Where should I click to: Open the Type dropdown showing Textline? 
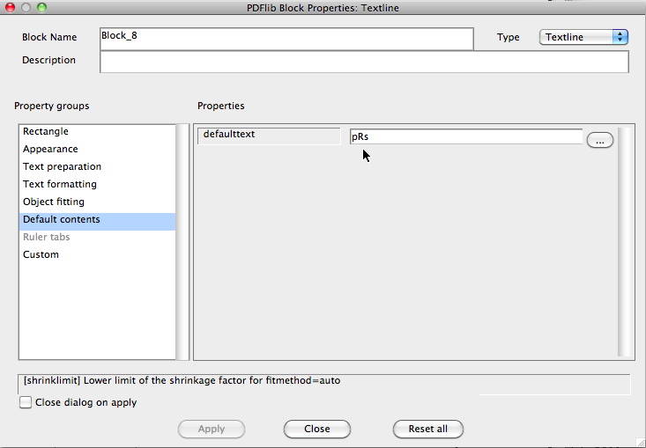coord(583,37)
